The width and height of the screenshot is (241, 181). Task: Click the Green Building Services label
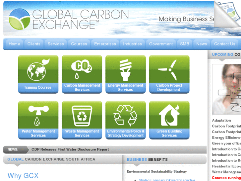point(169,134)
